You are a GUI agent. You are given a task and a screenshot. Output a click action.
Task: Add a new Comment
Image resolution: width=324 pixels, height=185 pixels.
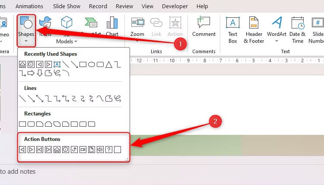point(204,26)
